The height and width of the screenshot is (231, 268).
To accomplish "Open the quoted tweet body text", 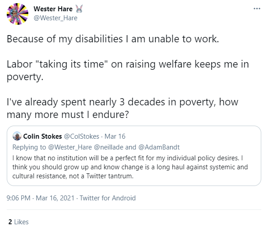I will (130, 167).
